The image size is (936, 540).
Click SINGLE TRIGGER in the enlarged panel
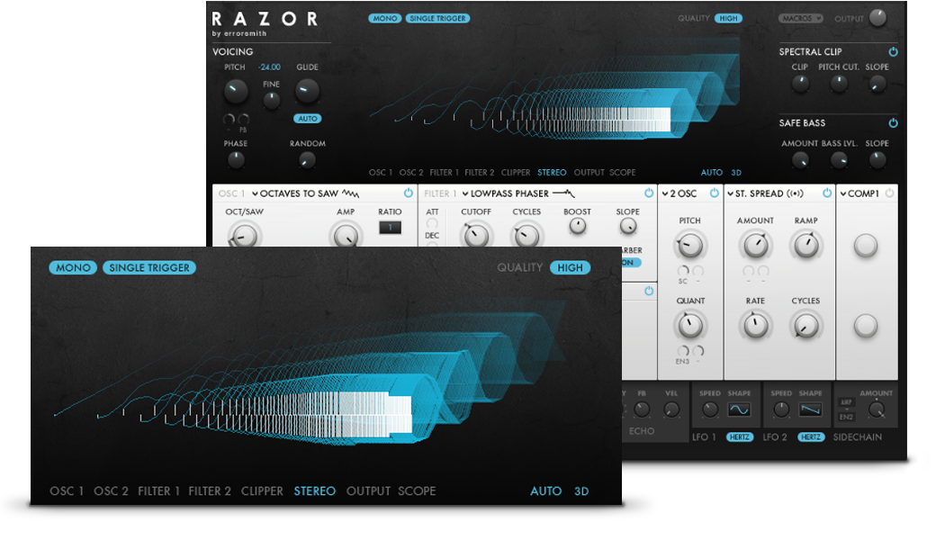coord(149,268)
